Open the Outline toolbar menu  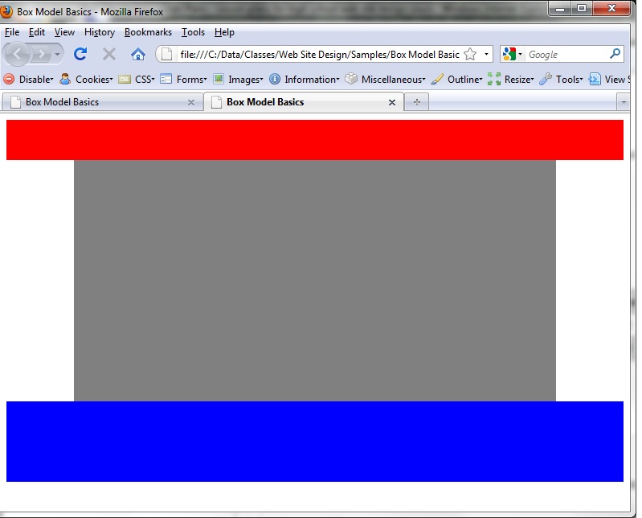[457, 79]
